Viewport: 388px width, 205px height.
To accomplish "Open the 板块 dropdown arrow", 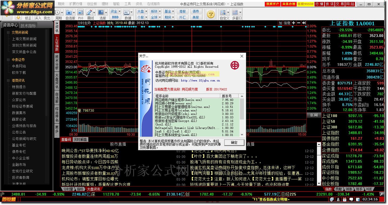I will (159, 11).
